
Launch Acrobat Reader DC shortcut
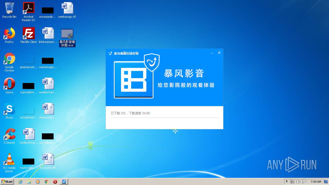click(29, 12)
